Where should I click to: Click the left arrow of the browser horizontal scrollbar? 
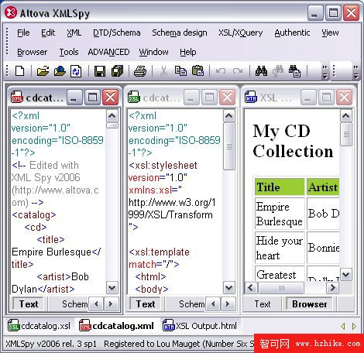[251, 287]
